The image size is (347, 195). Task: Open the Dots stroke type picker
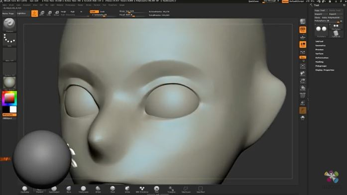(9, 40)
